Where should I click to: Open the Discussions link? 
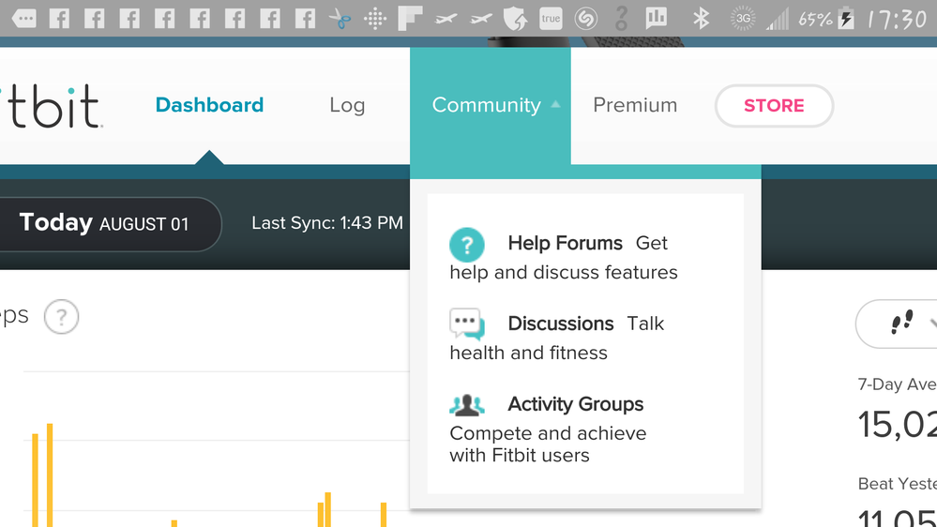pos(561,324)
